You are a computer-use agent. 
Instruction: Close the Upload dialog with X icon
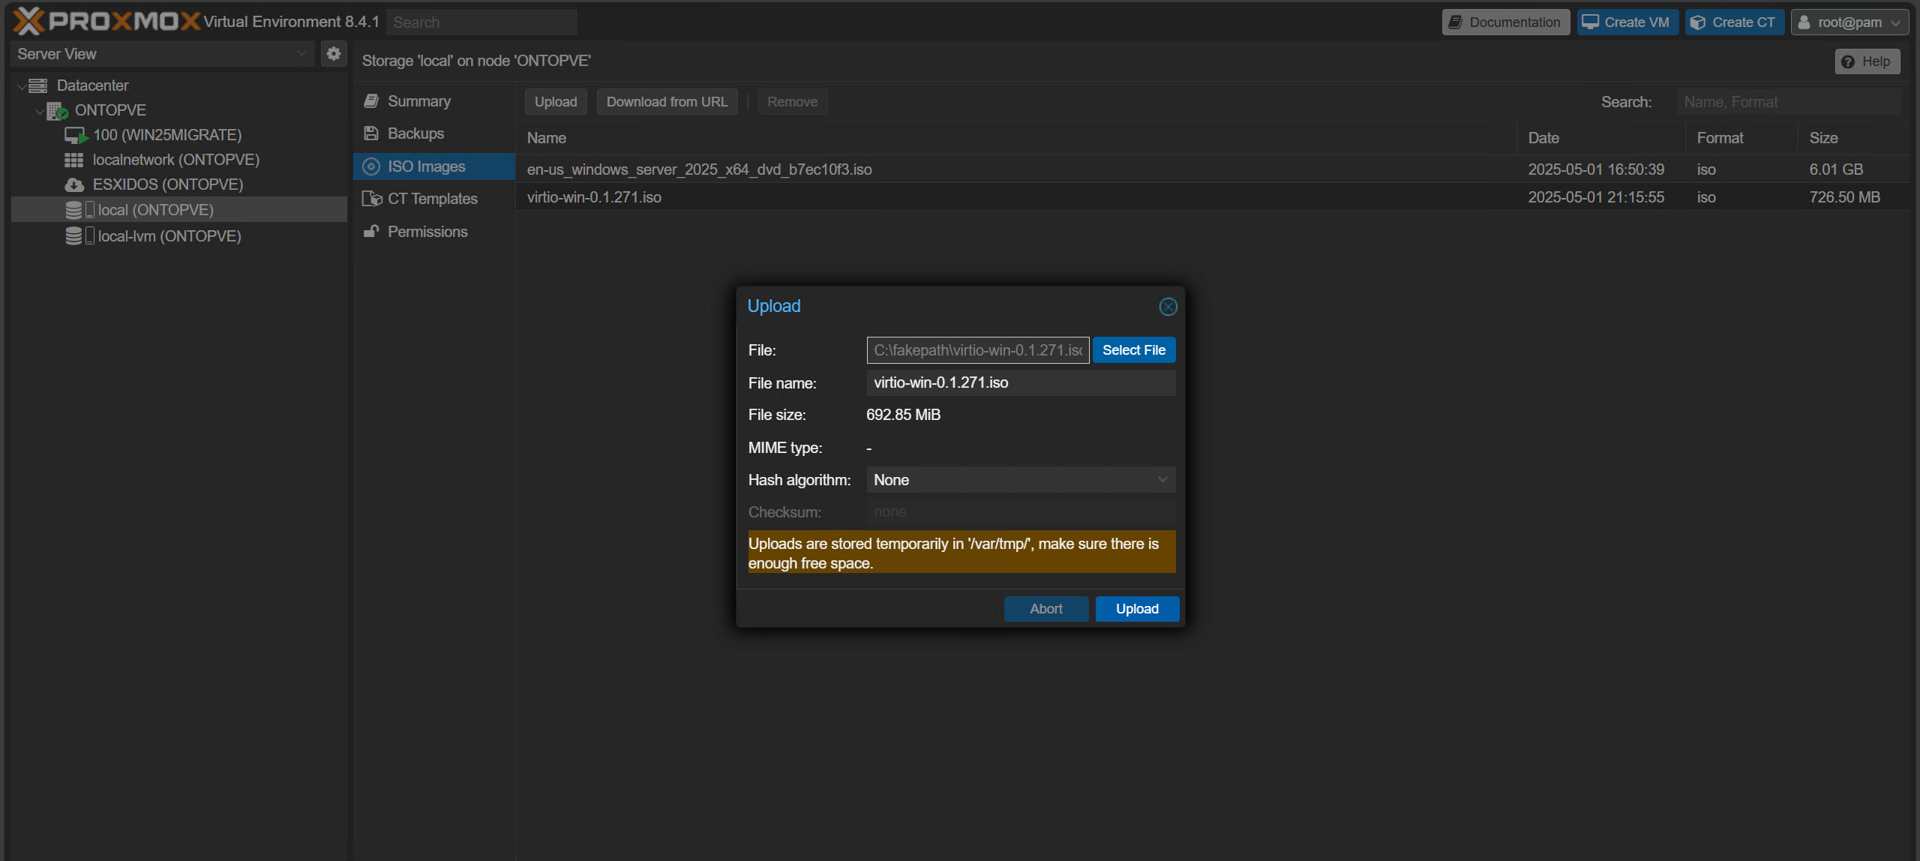click(1168, 307)
